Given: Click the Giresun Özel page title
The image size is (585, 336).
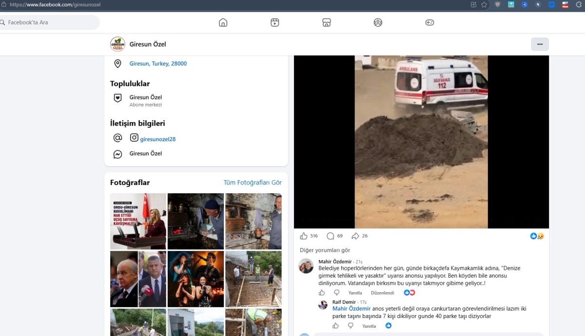Looking at the screenshot, I should click(148, 44).
